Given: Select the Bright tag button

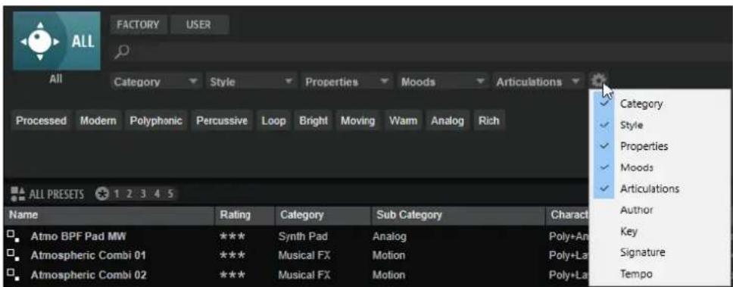Looking at the screenshot, I should (313, 120).
